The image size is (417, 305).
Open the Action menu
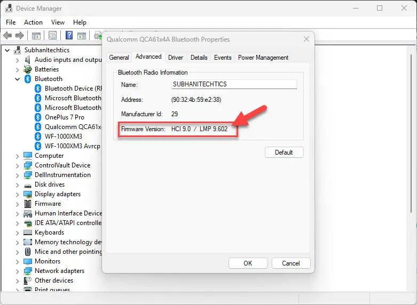pos(33,22)
